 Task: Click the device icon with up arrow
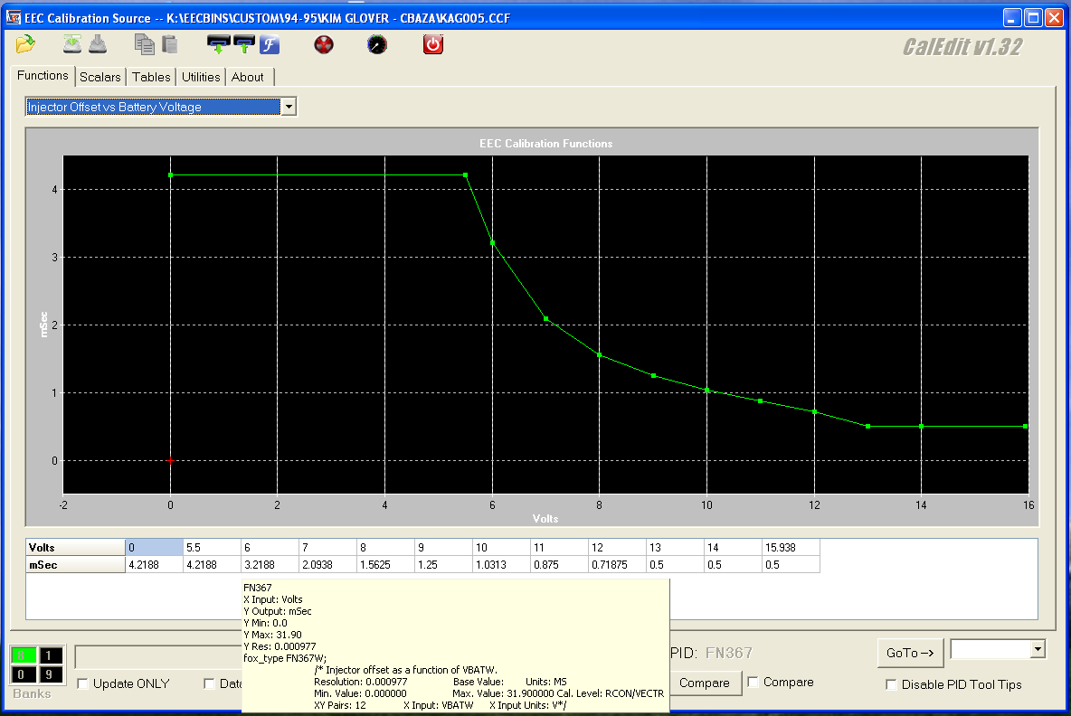pyautogui.click(x=244, y=43)
